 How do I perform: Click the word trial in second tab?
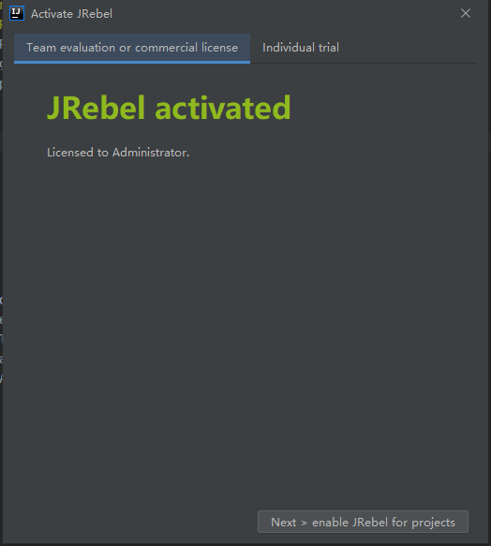pyautogui.click(x=329, y=48)
